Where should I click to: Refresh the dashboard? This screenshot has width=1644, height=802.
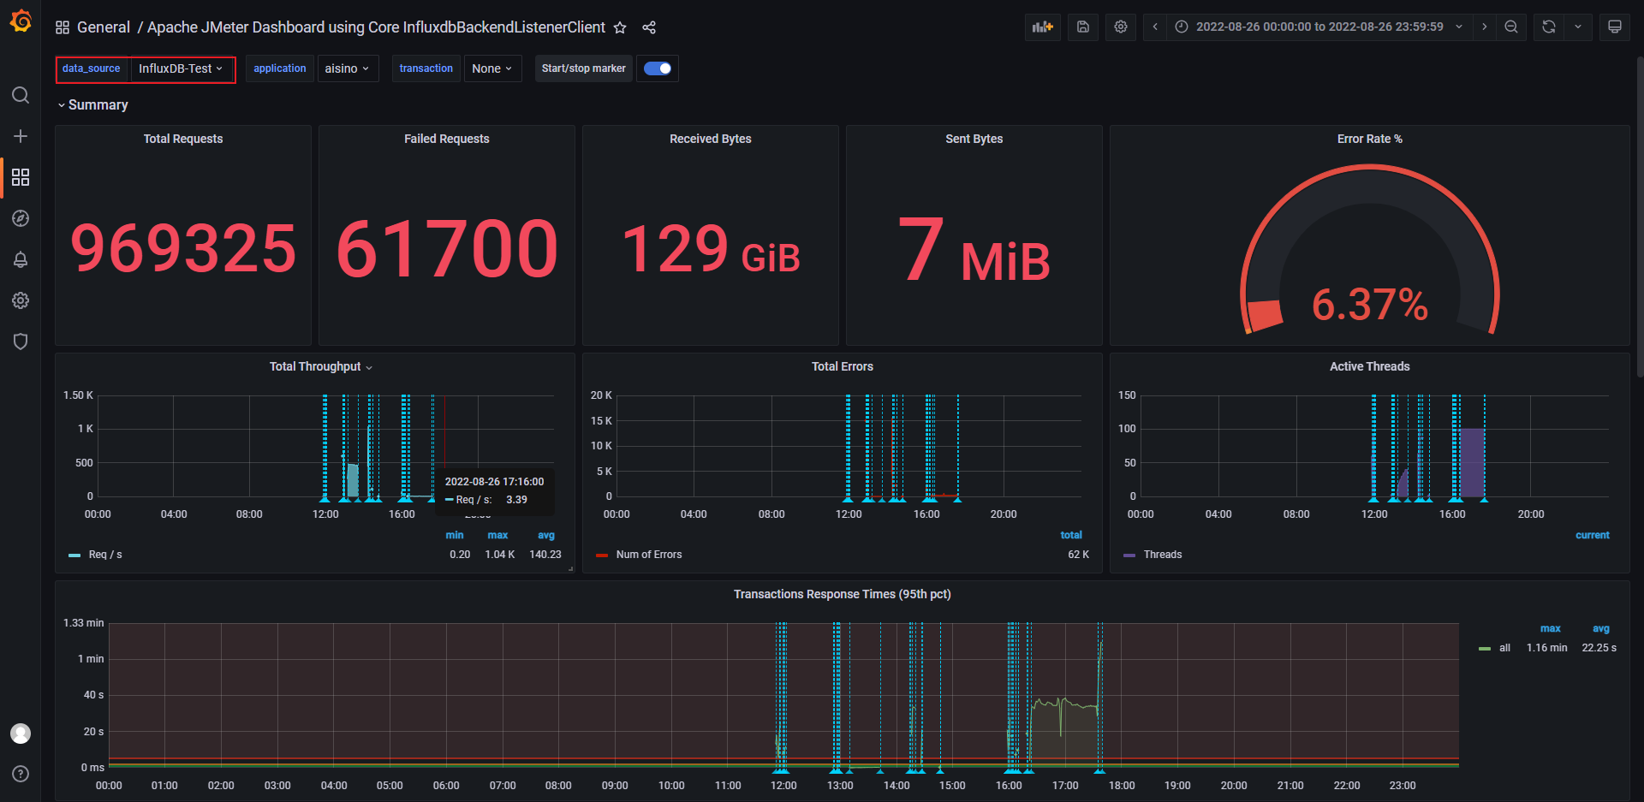[1548, 27]
